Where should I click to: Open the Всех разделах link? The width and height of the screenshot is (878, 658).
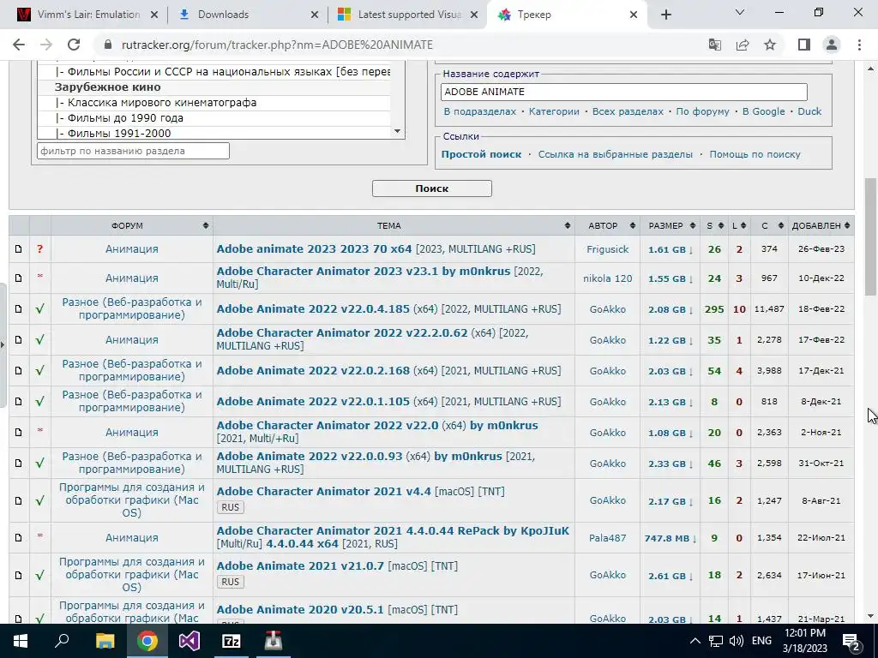click(x=628, y=111)
